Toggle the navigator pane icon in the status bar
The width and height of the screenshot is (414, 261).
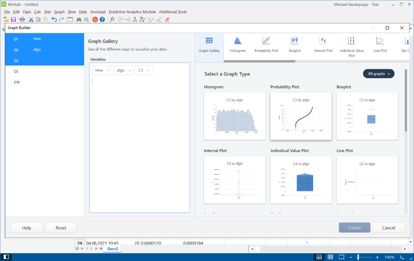tap(6, 257)
